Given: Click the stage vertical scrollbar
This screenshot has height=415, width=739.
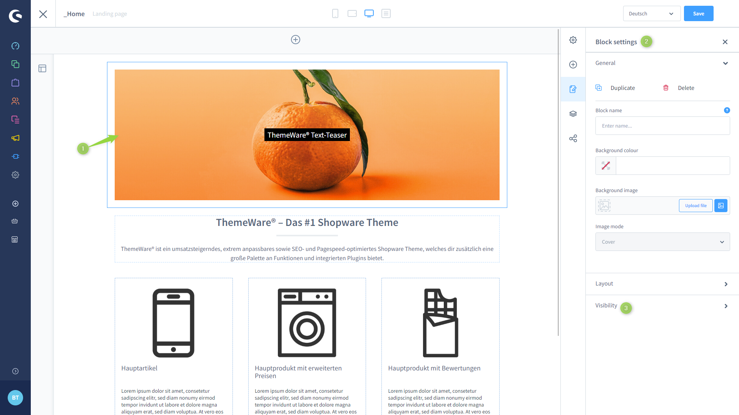Looking at the screenshot, I should 558,183.
